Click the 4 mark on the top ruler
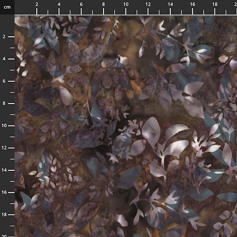Image resolution: width=237 pixels, height=237 pixels. point(59,4)
